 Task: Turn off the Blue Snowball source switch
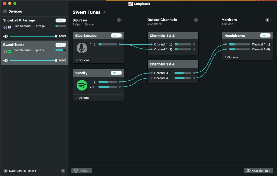(x=116, y=36)
